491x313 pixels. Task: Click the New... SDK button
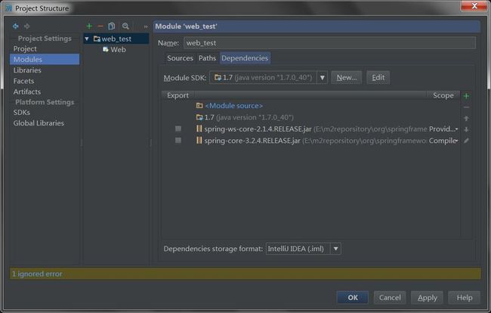coord(347,78)
